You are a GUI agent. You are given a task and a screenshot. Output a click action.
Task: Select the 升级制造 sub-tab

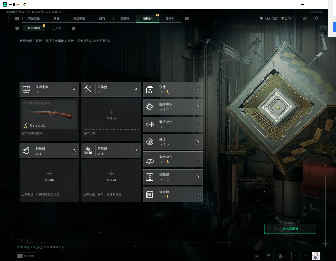tap(34, 28)
